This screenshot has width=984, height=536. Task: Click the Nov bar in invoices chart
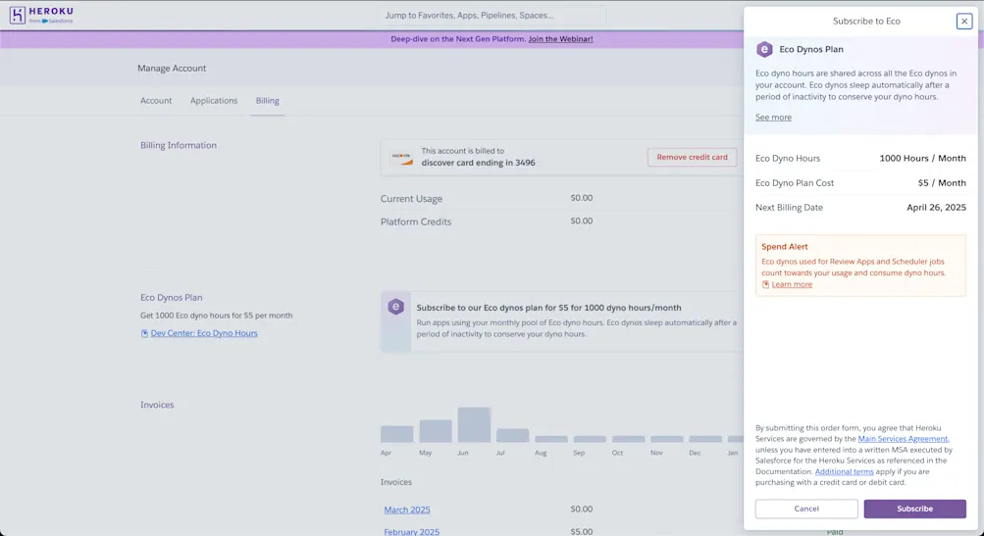coord(666,439)
